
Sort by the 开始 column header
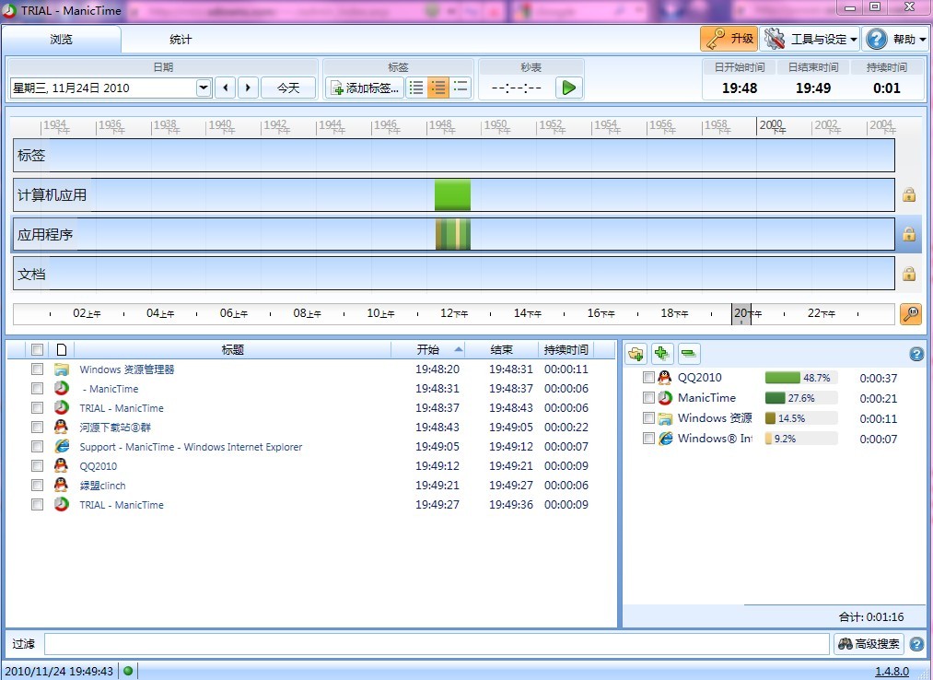tap(428, 349)
